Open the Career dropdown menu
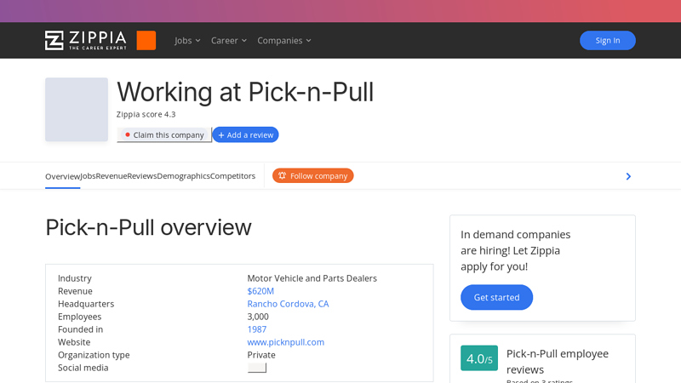681x383 pixels. [228, 40]
